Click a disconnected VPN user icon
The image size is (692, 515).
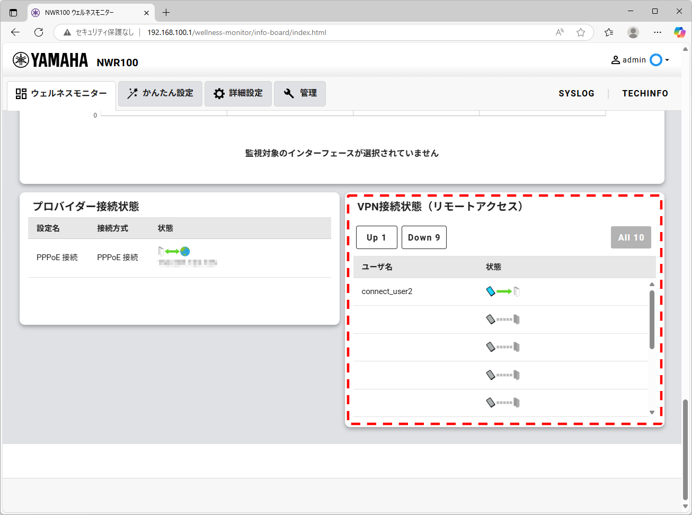(502, 319)
